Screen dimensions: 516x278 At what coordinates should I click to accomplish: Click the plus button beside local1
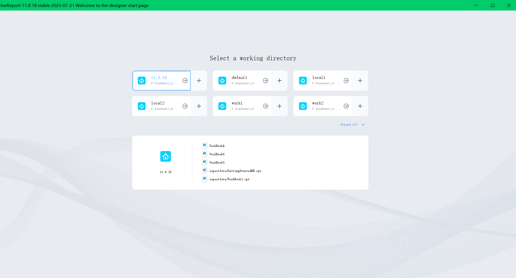(x=360, y=81)
